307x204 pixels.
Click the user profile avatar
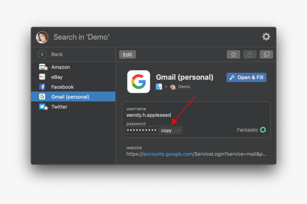click(x=42, y=37)
